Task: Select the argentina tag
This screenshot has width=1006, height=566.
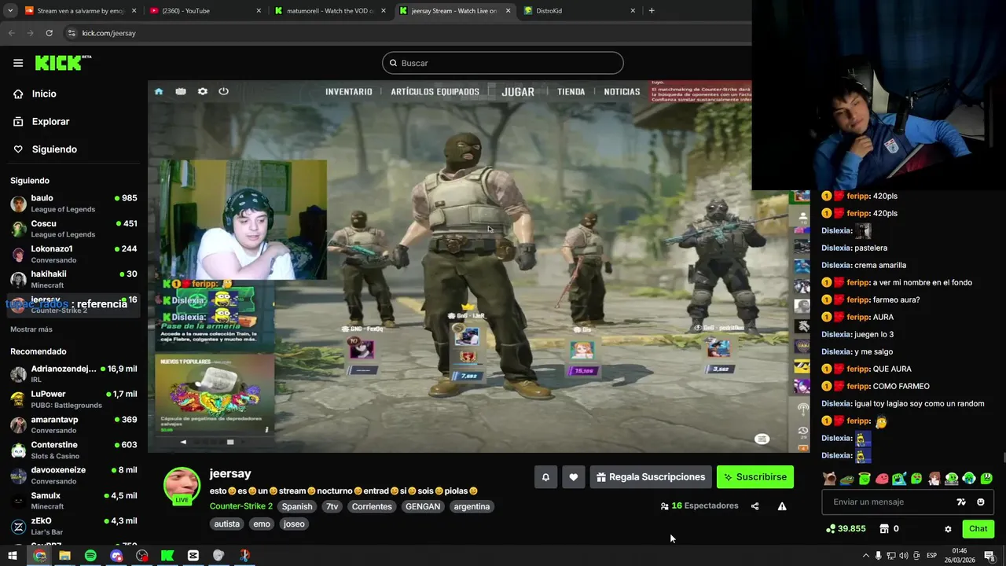Action: 472,507
